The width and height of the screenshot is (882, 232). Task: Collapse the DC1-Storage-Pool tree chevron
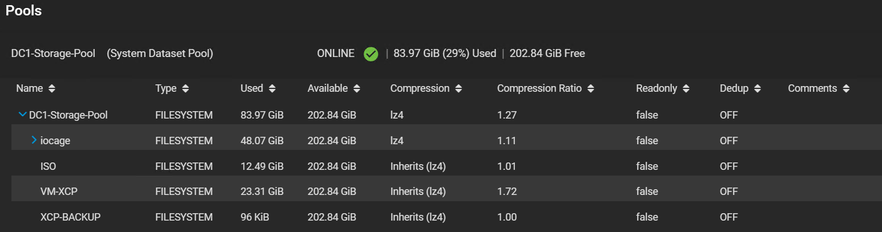(23, 115)
